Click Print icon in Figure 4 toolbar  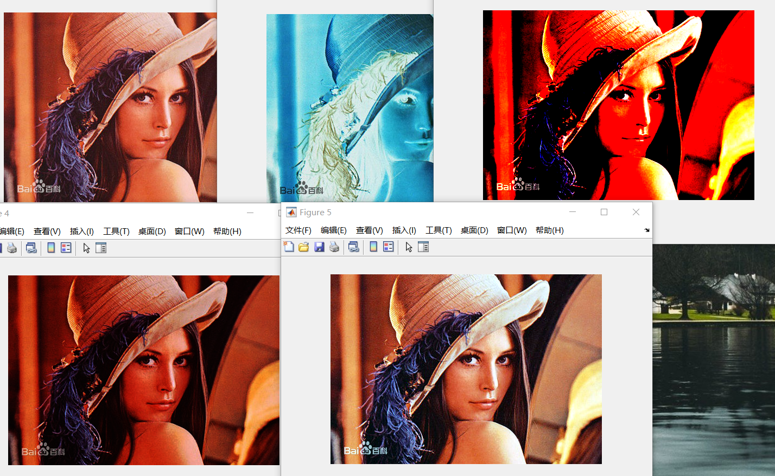[x=12, y=248]
